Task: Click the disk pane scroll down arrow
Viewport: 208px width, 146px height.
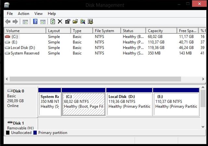Action: click(203, 127)
